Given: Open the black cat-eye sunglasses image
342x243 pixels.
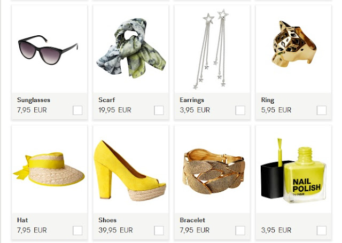Looking at the screenshot, I should point(48,50).
